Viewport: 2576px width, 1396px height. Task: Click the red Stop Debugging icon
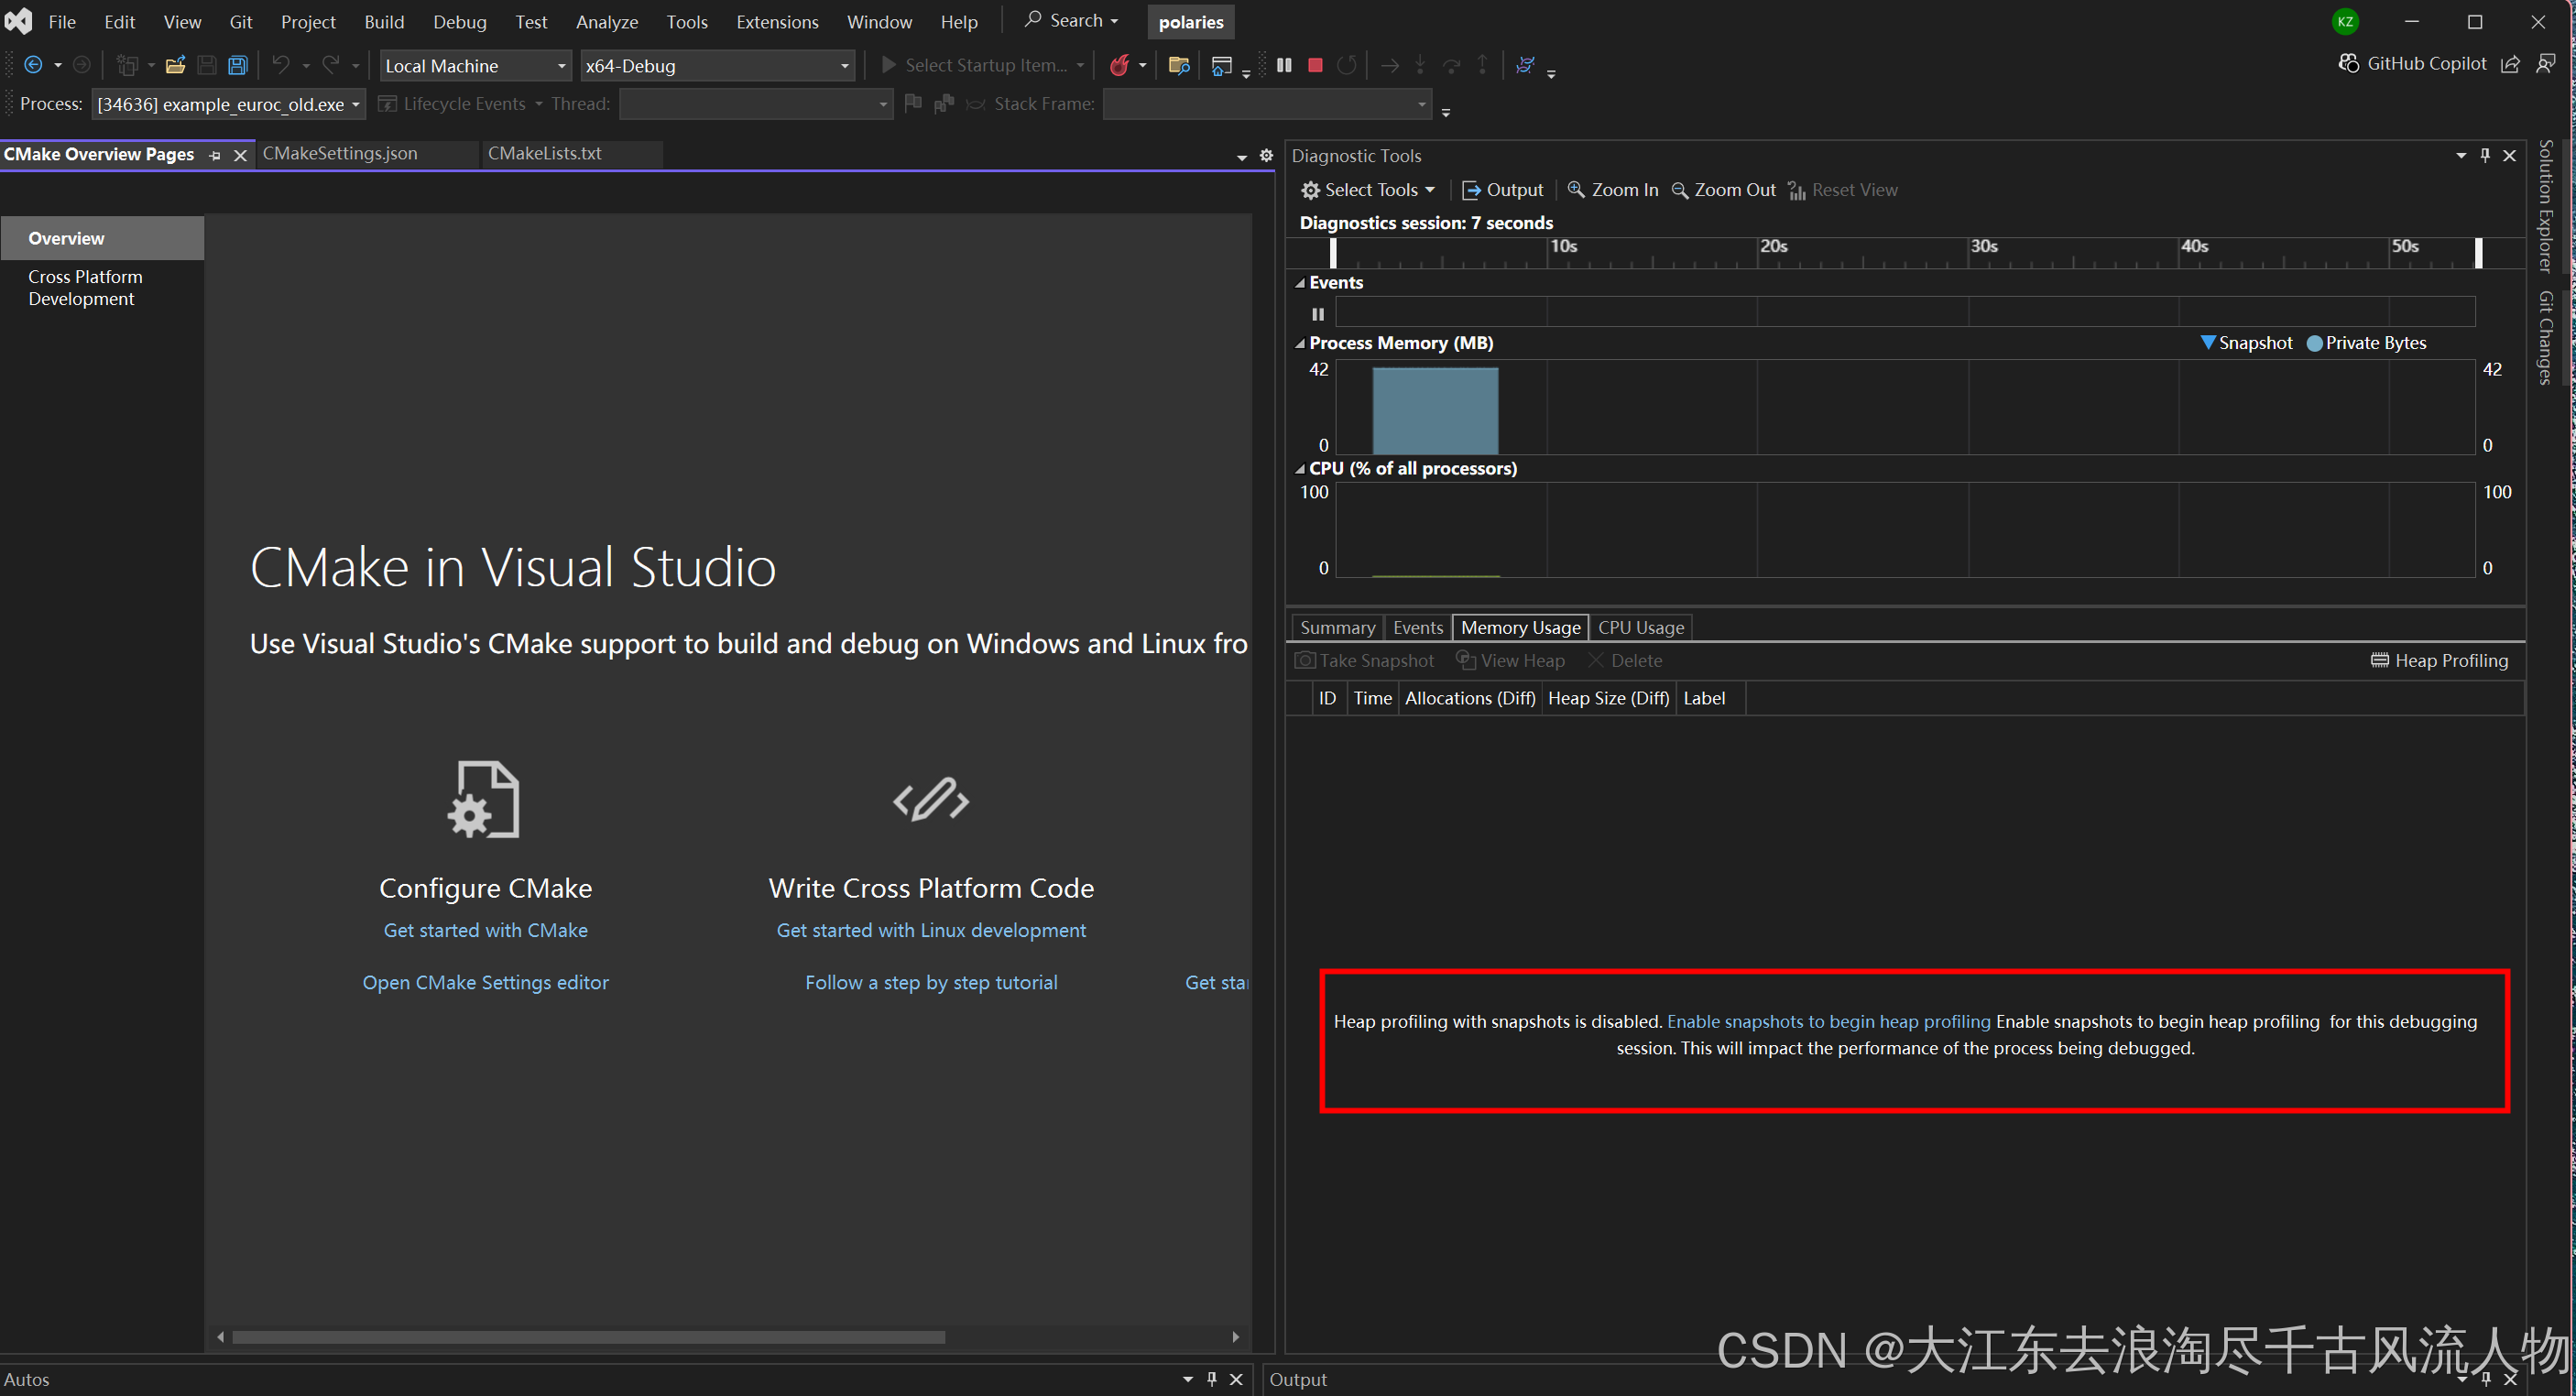point(1315,65)
